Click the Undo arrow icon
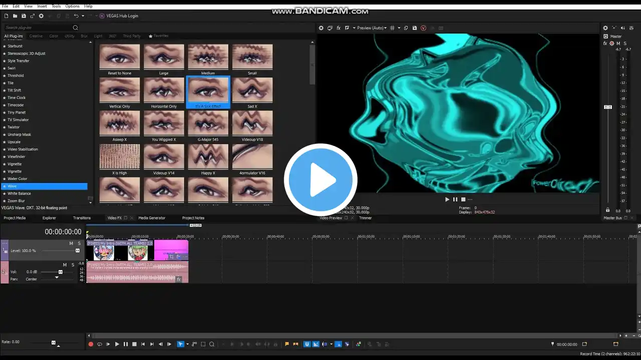Image resolution: width=641 pixels, height=360 pixels. click(x=76, y=16)
